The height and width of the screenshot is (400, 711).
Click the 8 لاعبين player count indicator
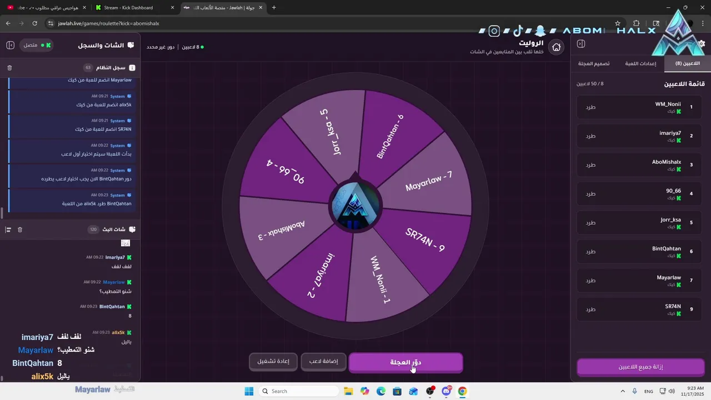pyautogui.click(x=193, y=47)
